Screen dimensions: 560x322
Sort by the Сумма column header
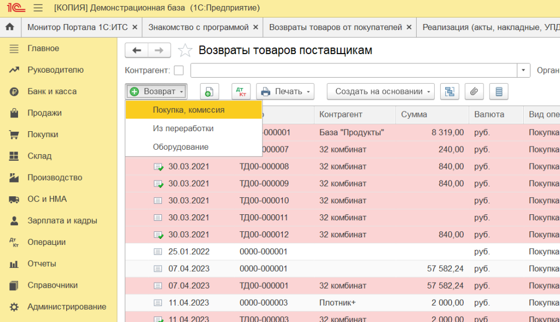click(x=432, y=115)
